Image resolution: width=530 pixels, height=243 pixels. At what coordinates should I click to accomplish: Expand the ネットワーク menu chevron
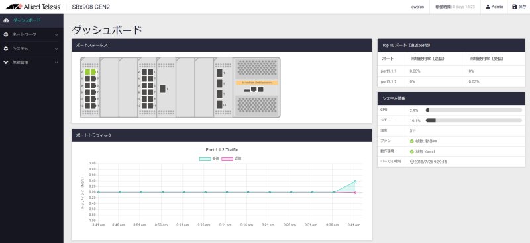pos(56,34)
